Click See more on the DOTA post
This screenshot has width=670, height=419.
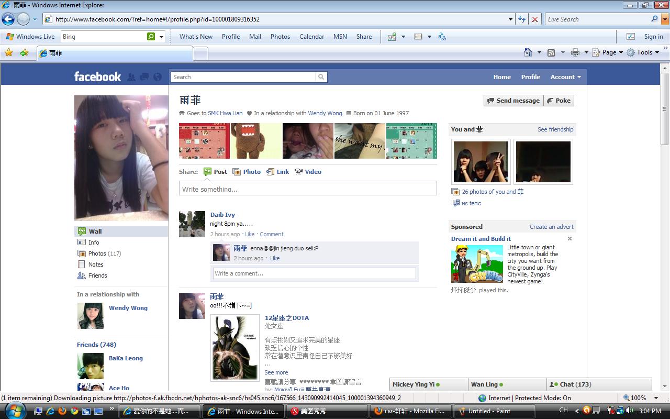pyautogui.click(x=276, y=372)
